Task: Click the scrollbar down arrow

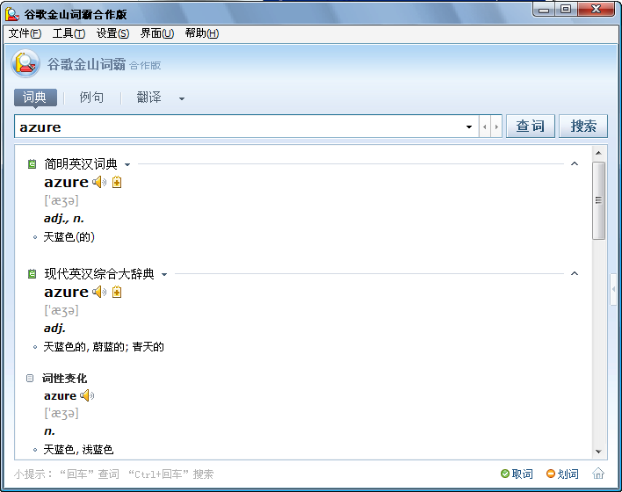Action: click(x=598, y=452)
